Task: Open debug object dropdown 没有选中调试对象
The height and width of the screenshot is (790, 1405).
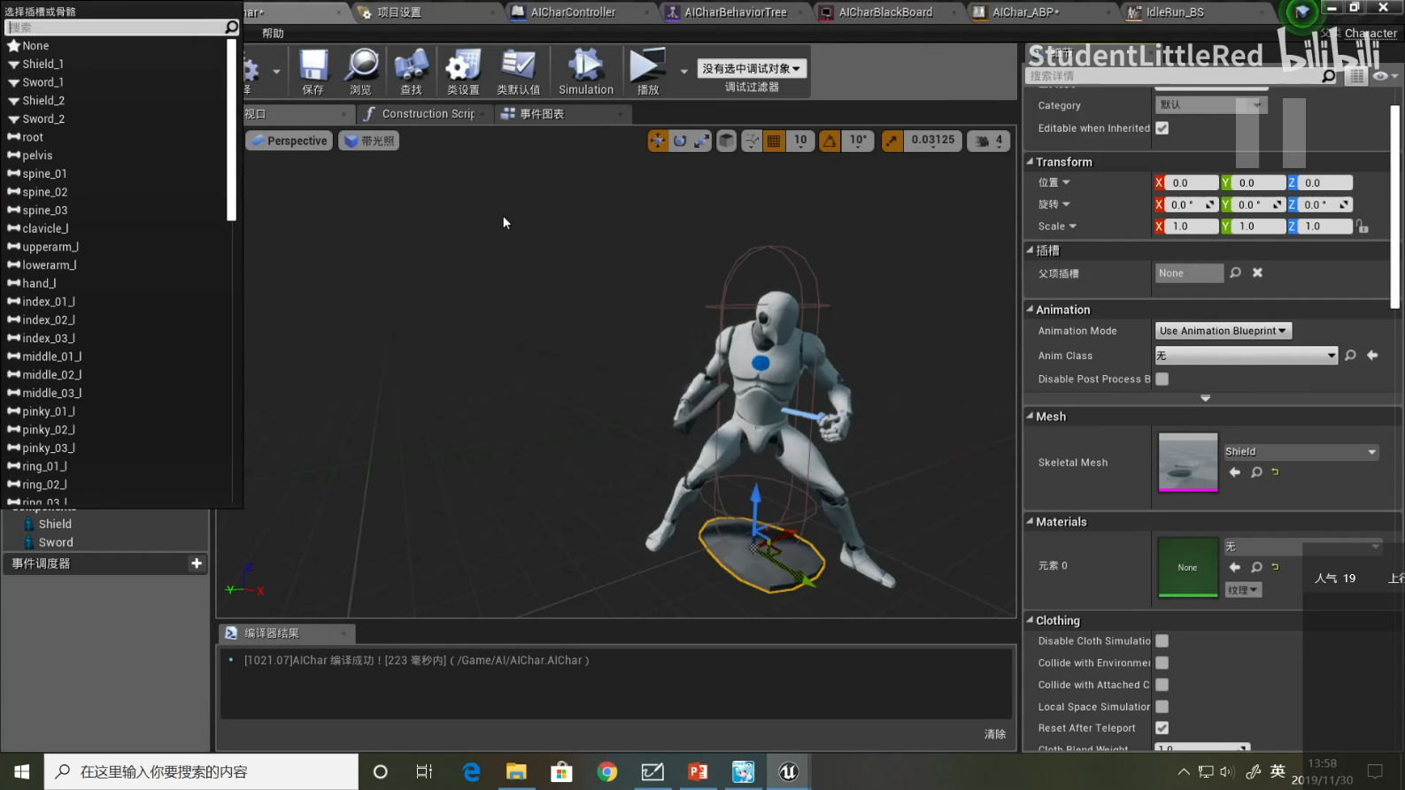Action: click(752, 68)
